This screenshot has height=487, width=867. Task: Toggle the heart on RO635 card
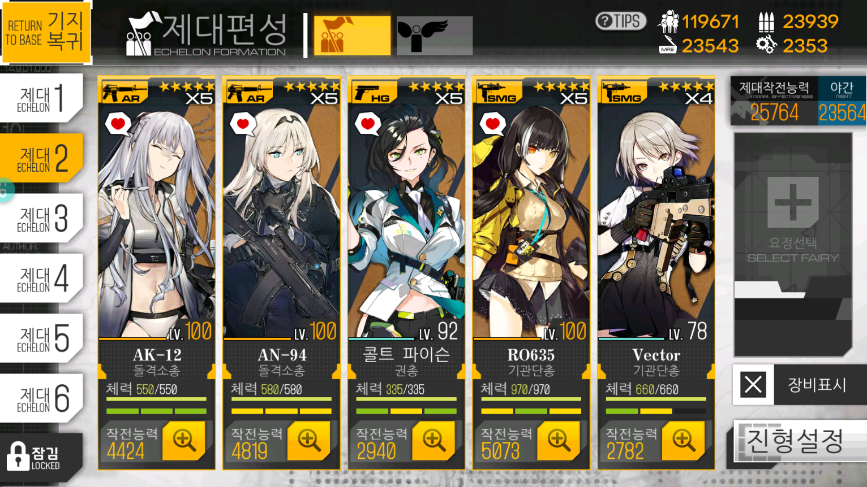tap(493, 124)
